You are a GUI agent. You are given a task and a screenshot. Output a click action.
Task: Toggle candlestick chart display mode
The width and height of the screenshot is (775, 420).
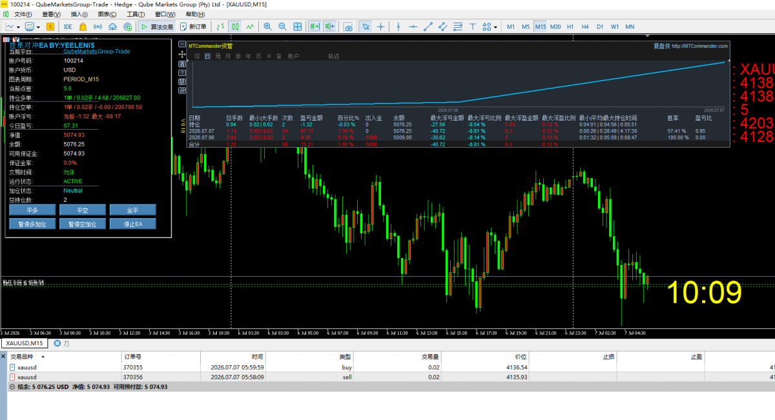pyautogui.click(x=235, y=26)
